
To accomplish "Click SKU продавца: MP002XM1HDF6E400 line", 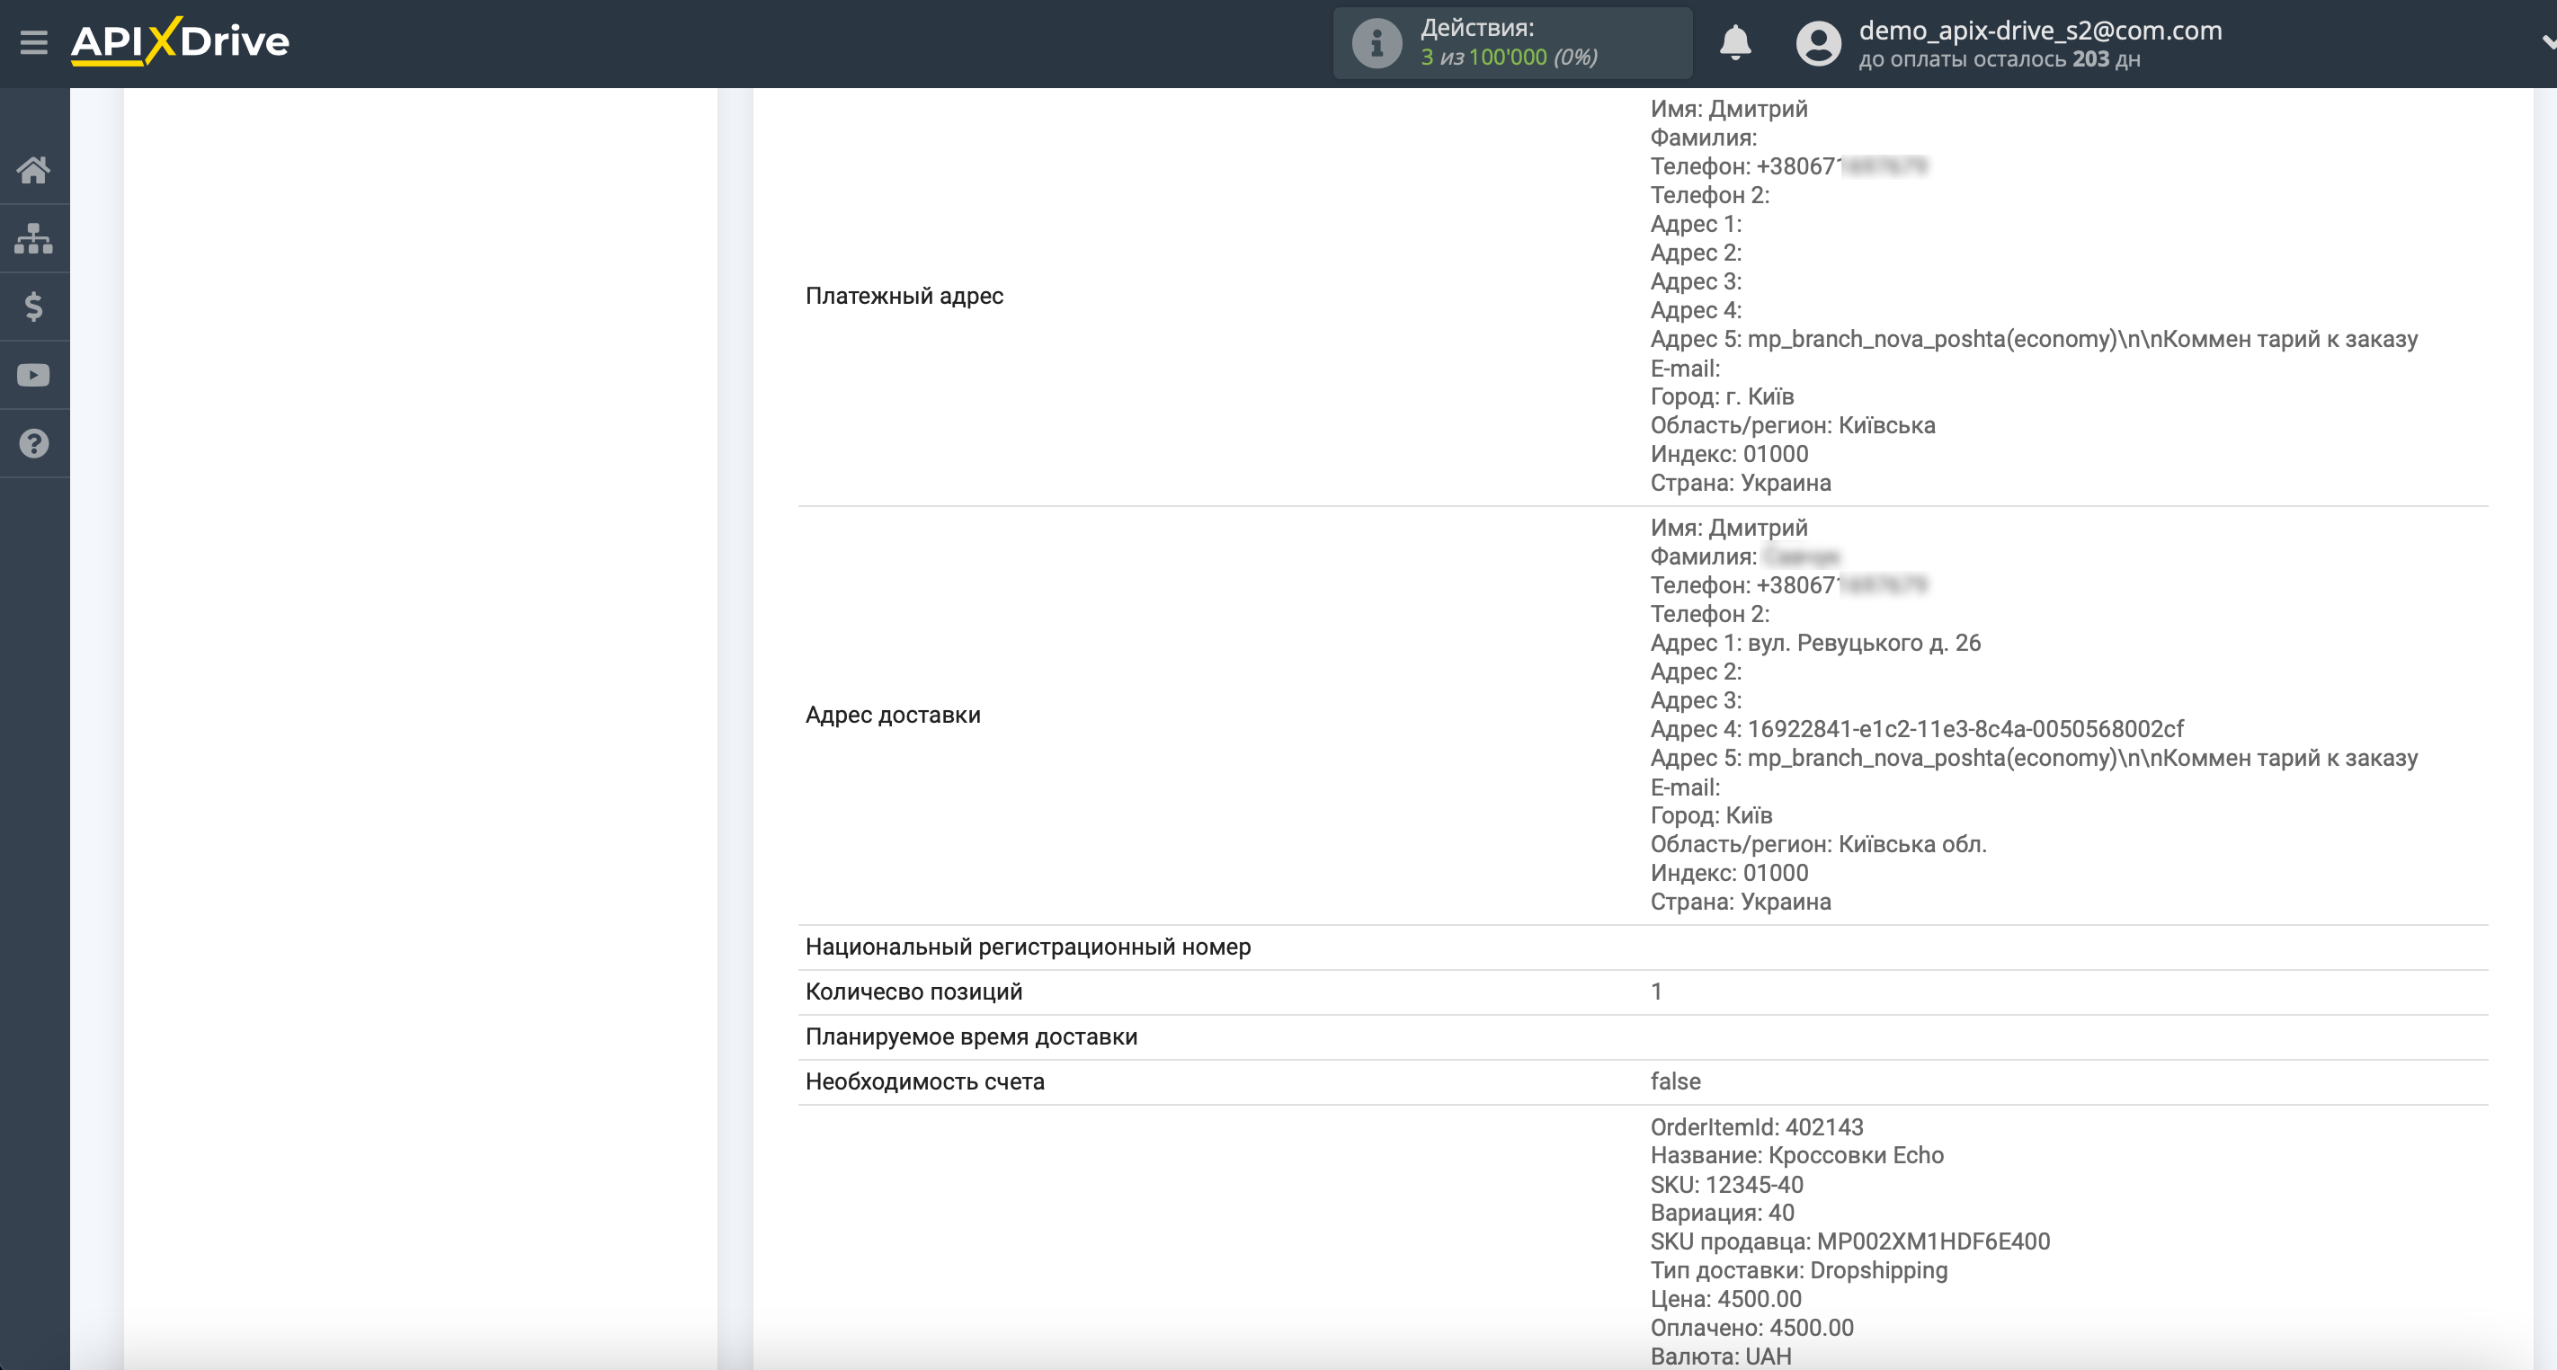I will tap(1849, 1241).
